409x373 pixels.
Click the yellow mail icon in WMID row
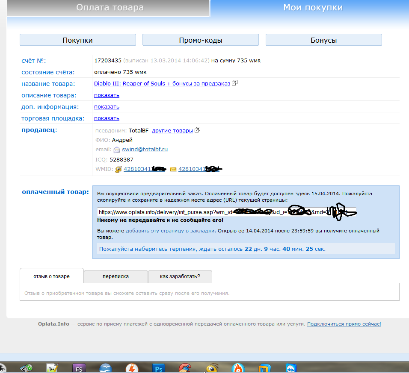[173, 170]
